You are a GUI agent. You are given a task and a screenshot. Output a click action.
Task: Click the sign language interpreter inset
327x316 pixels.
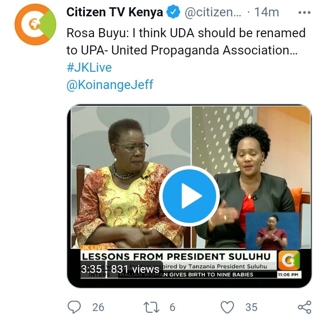[x=273, y=231]
